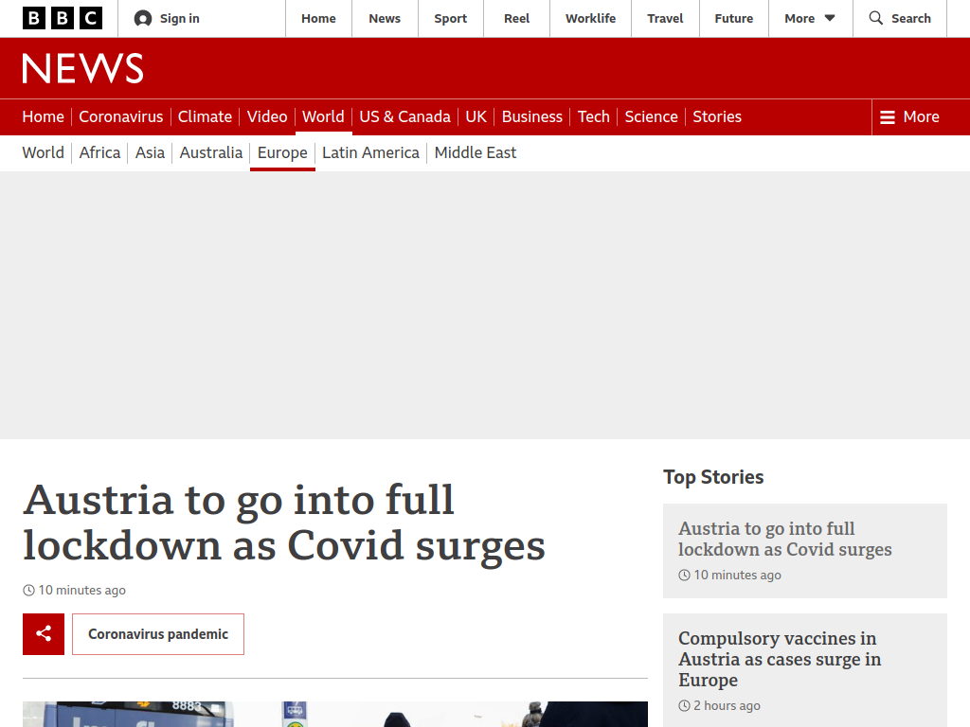970x727 pixels.
Task: Open the Coronavirus news section
Action: (x=121, y=116)
